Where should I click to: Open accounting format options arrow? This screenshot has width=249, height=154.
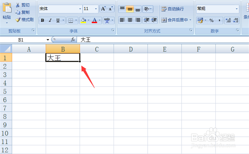coord(206,20)
